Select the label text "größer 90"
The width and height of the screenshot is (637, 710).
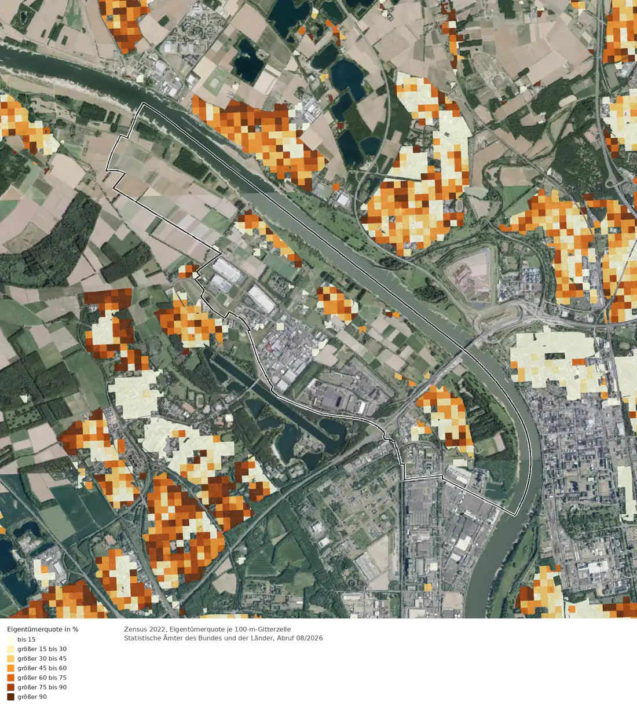coord(32,697)
